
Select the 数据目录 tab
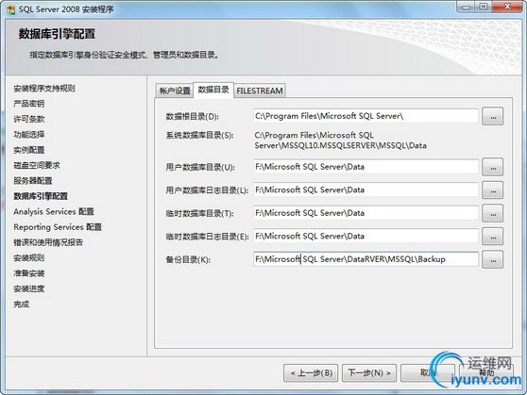pos(213,90)
